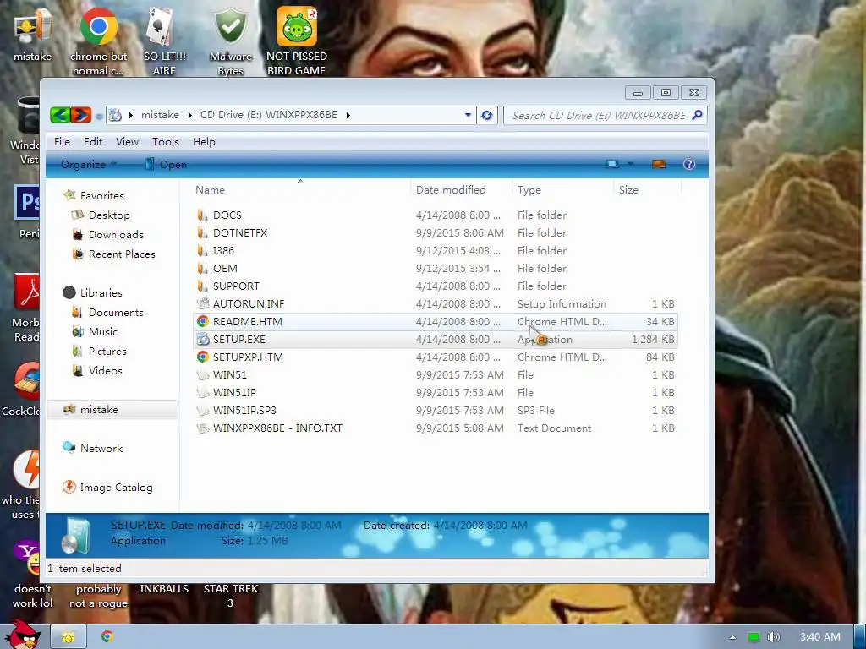
Task: Sort by the Name column header
Action: [x=210, y=190]
